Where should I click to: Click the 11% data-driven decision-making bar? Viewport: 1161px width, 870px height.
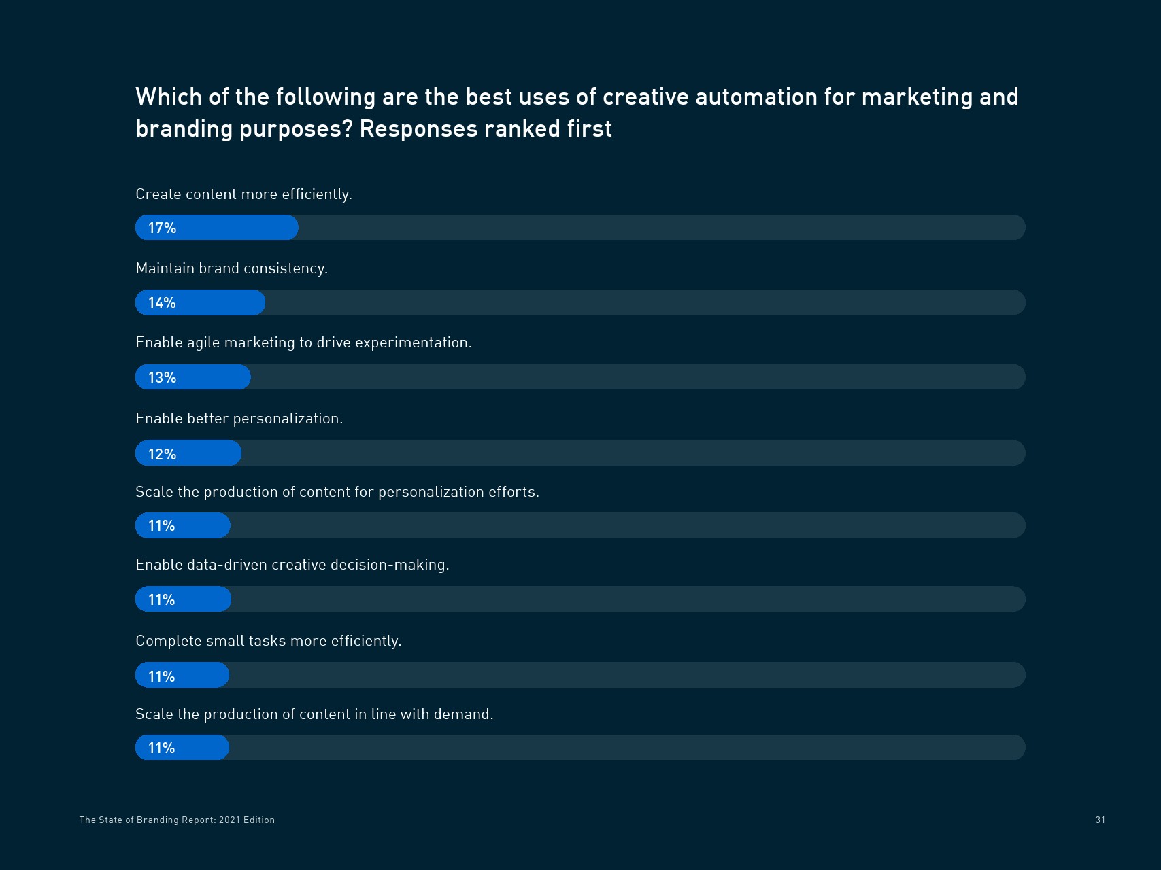[x=183, y=599]
